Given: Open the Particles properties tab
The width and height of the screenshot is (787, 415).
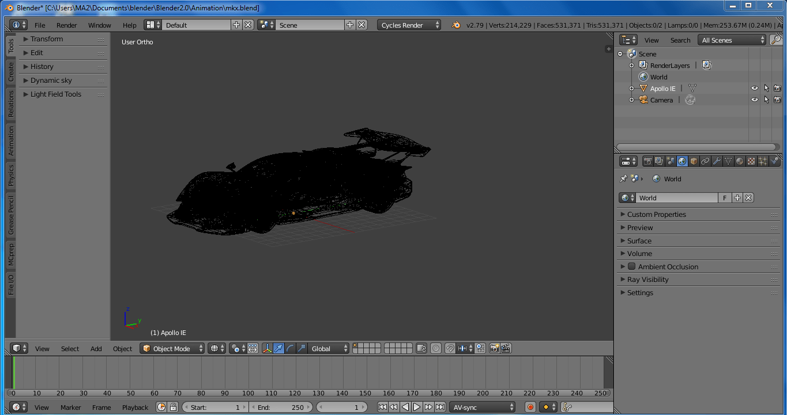Looking at the screenshot, I should click(763, 161).
